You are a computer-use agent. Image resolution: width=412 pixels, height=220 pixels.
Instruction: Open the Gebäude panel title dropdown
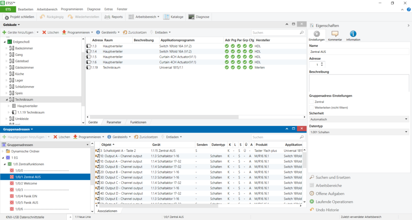coord(19,25)
